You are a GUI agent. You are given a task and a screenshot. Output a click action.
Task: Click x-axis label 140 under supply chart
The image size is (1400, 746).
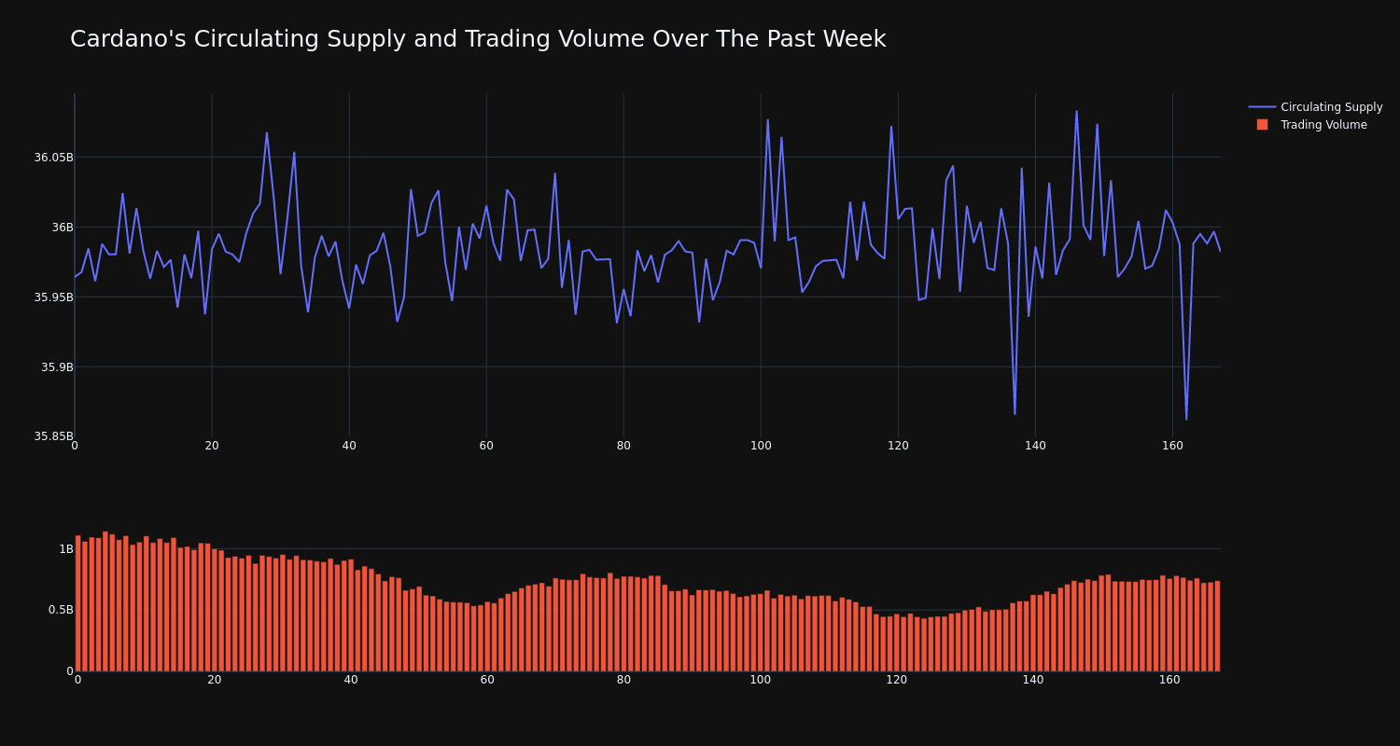coord(1035,446)
